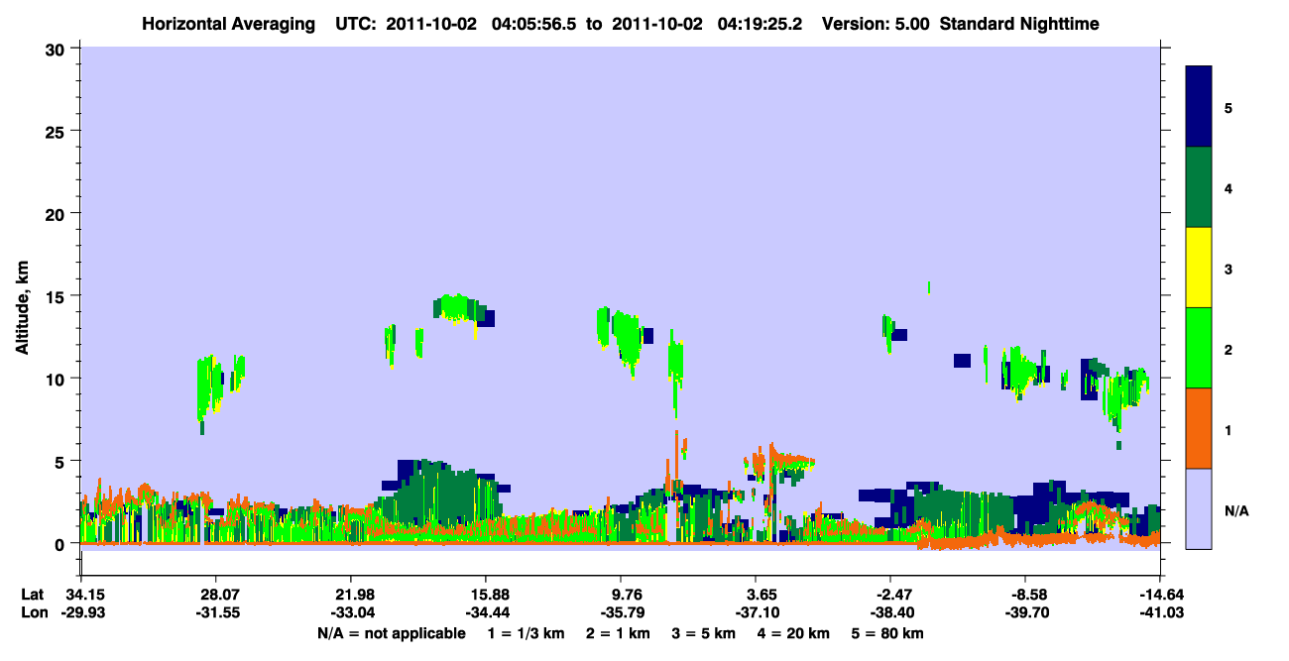Viewport: 1289px width, 661px height.
Task: Click colorbar label '5'
Action: point(1228,107)
